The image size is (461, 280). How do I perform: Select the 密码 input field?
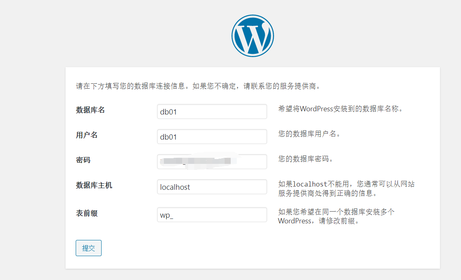[x=212, y=161]
